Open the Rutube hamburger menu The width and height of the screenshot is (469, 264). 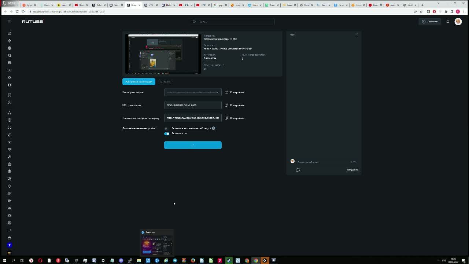pos(9,22)
